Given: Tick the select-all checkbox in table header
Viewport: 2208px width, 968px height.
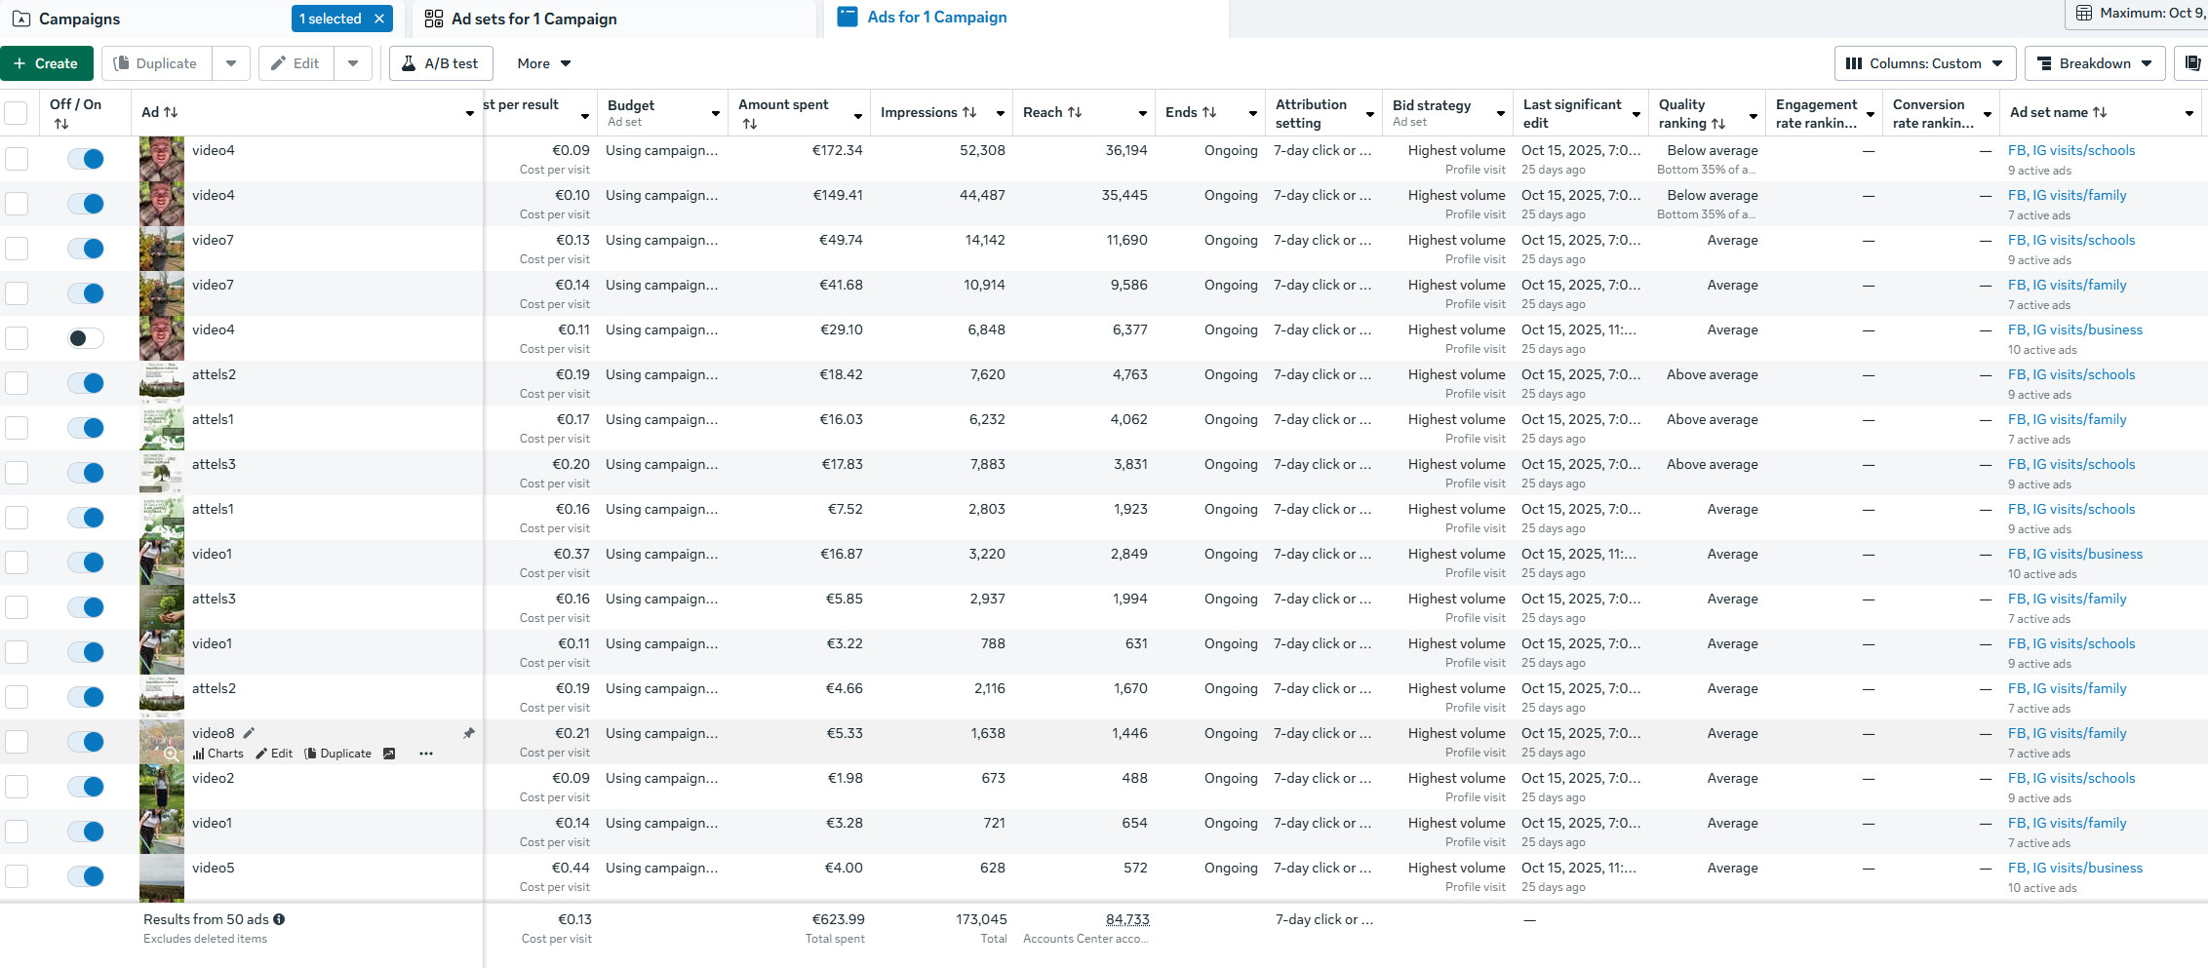Looking at the screenshot, I should tap(17, 112).
